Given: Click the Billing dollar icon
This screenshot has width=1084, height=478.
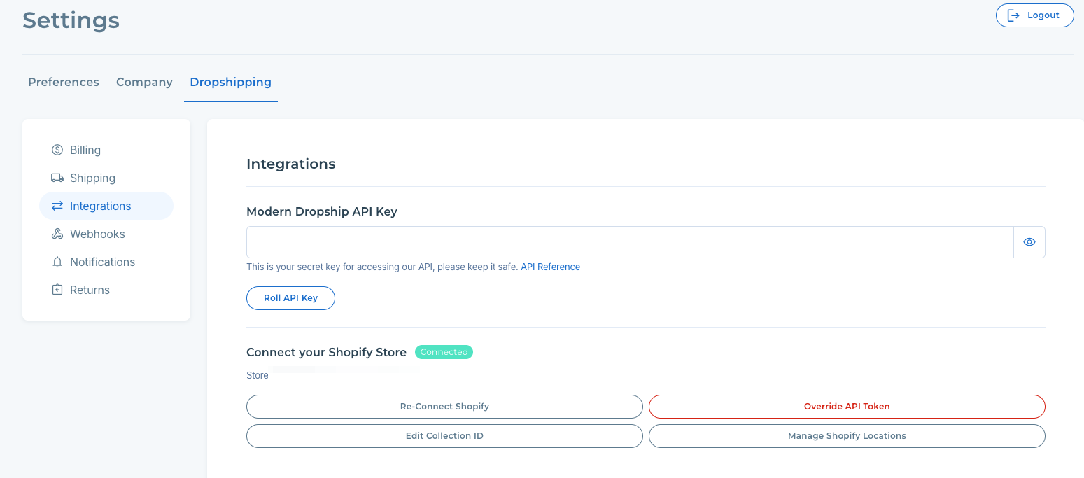Looking at the screenshot, I should 57,150.
